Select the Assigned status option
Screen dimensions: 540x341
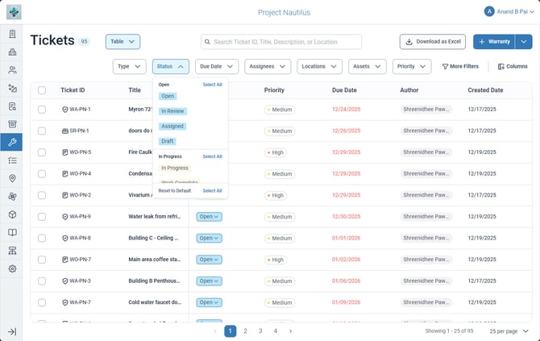pyautogui.click(x=172, y=126)
